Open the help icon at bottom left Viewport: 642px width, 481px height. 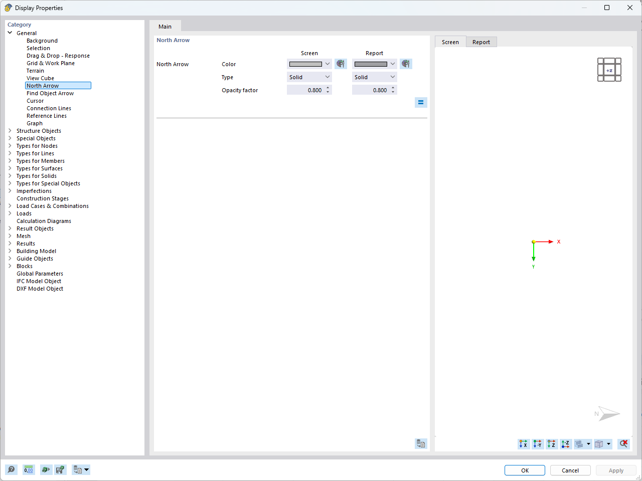(x=11, y=470)
